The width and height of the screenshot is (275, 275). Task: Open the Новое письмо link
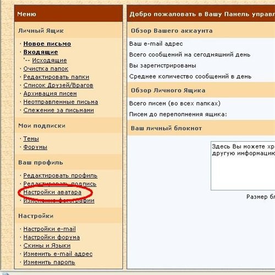pos(47,44)
